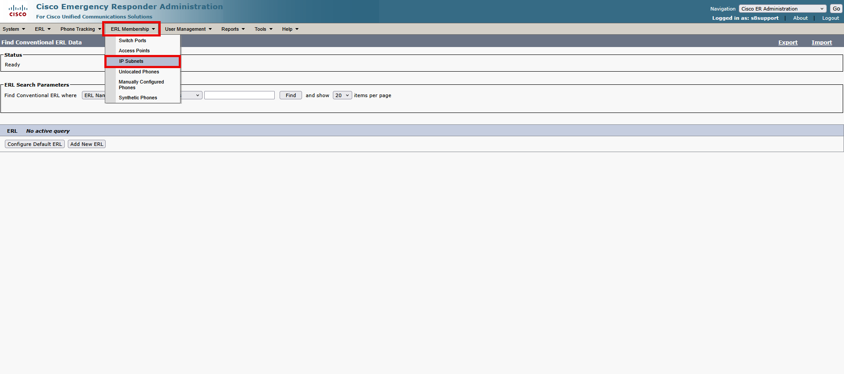The width and height of the screenshot is (844, 374).
Task: Focus the ERL search text field
Action: click(240, 95)
